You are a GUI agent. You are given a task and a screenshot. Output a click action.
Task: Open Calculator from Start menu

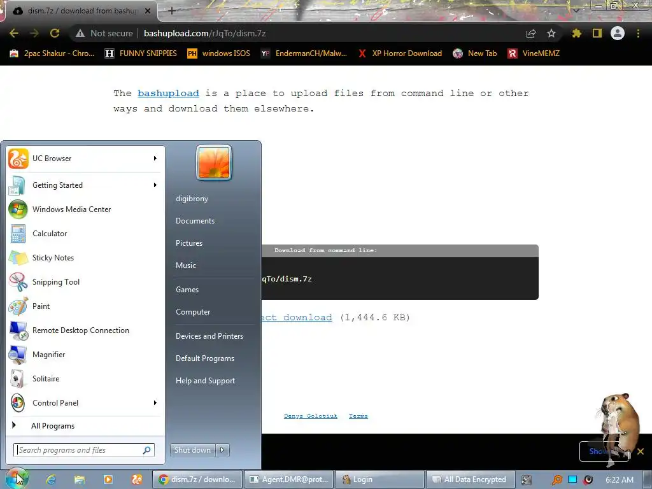(x=85, y=234)
